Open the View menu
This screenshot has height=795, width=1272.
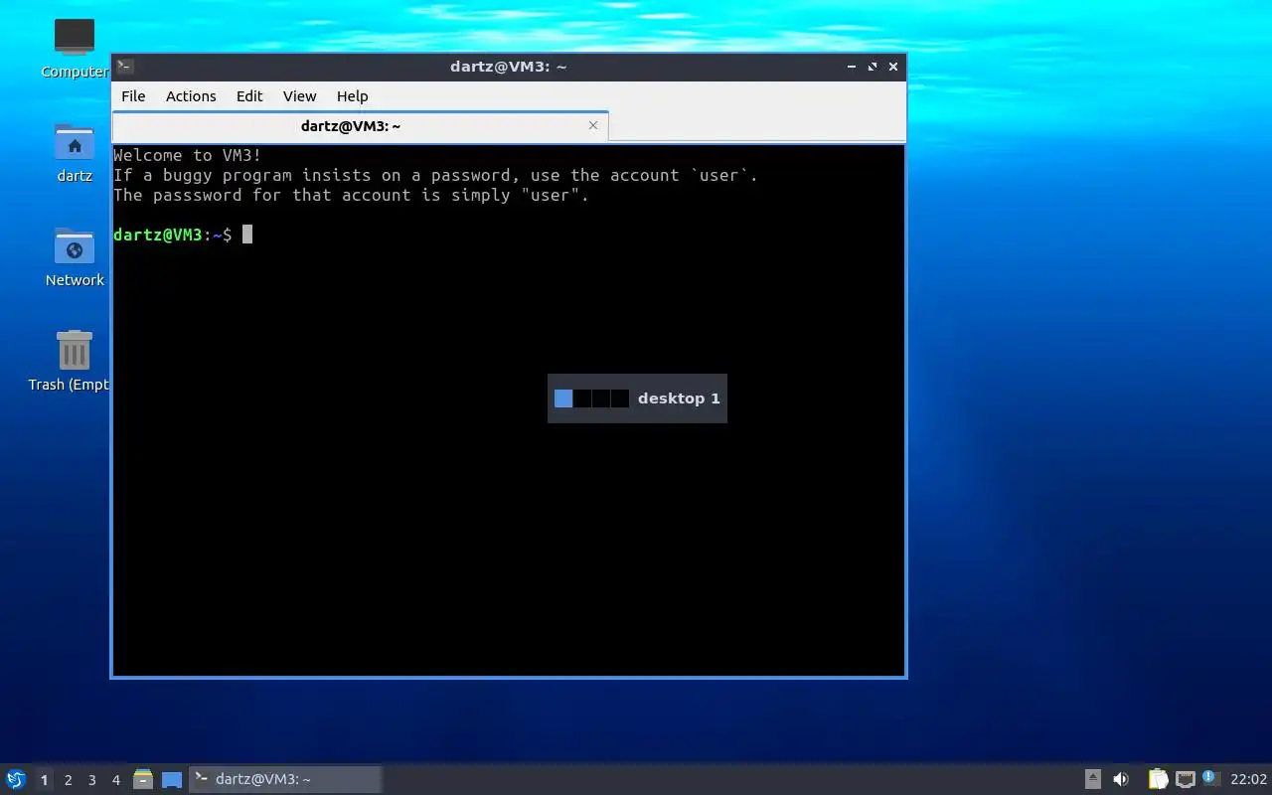click(x=299, y=96)
